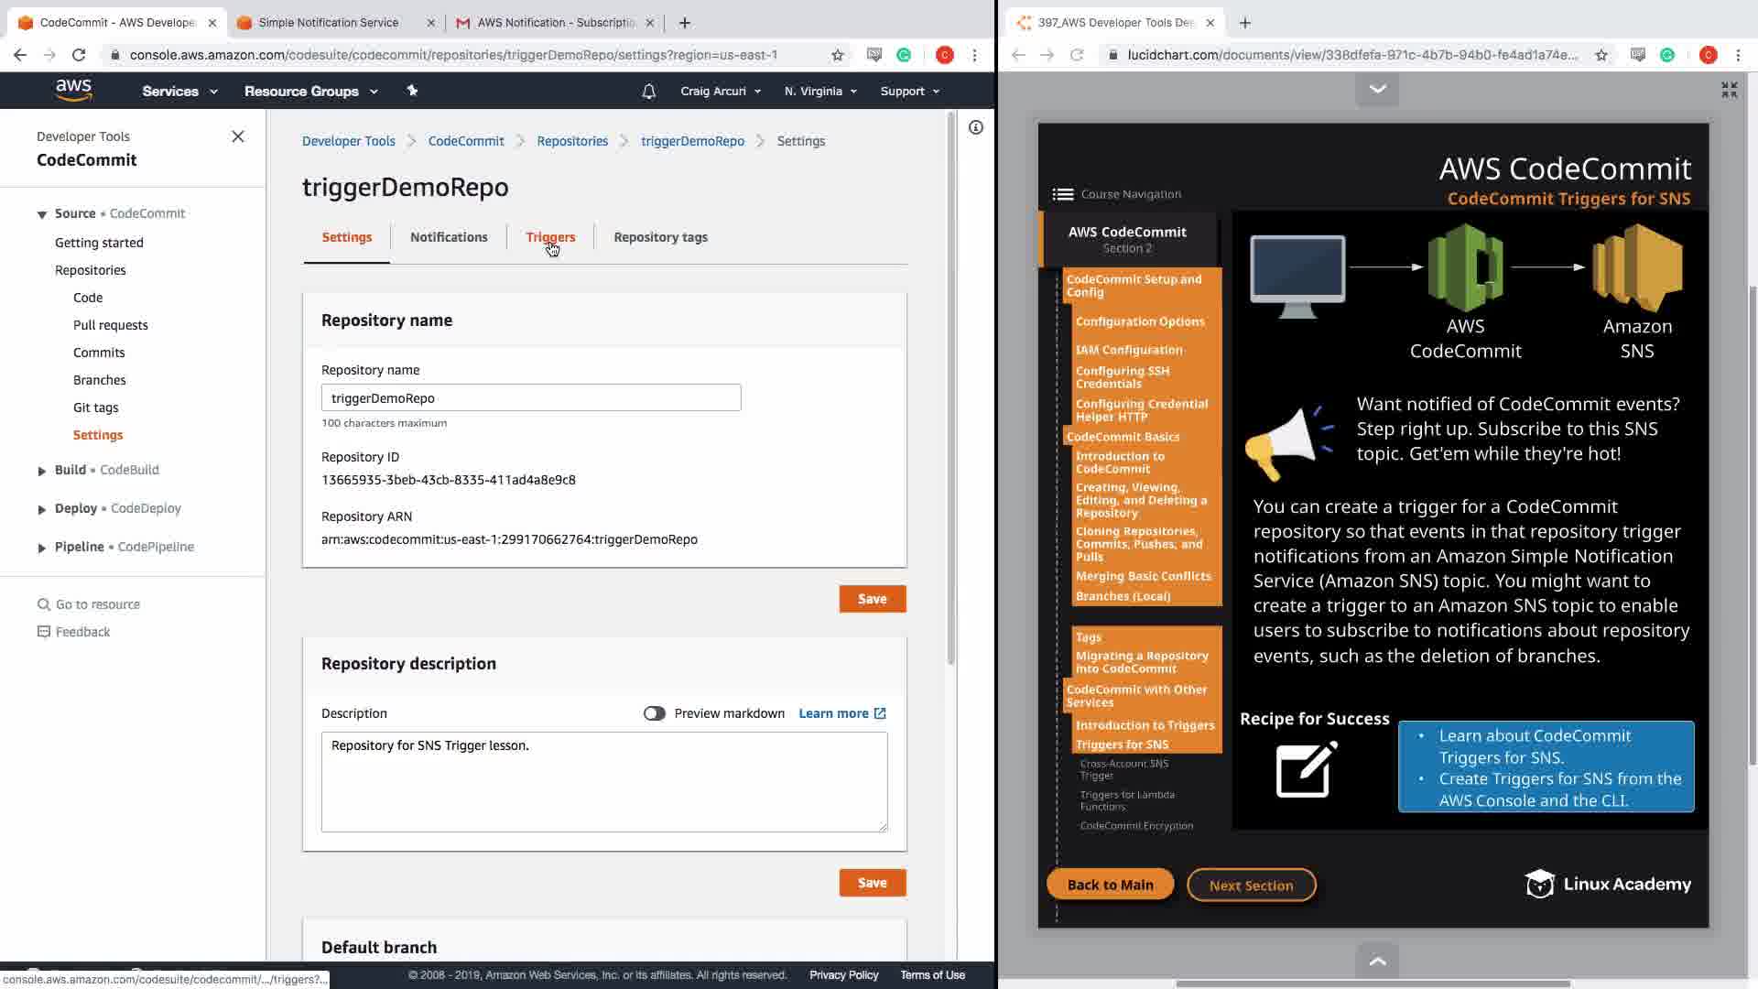The width and height of the screenshot is (1758, 989).
Task: Save the repository name
Action: coord(872,599)
